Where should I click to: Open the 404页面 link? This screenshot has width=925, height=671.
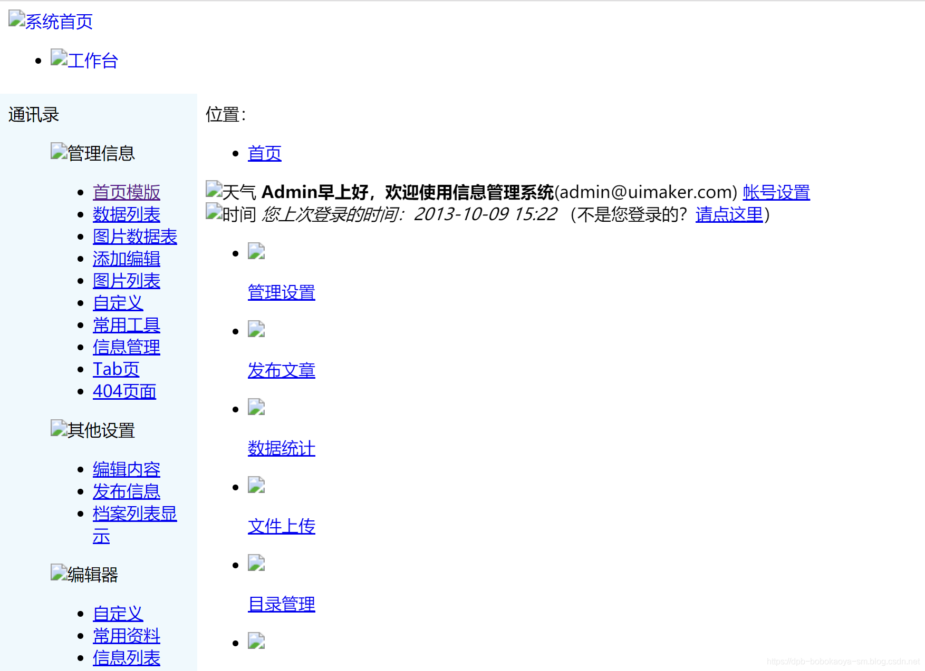pyautogui.click(x=124, y=391)
